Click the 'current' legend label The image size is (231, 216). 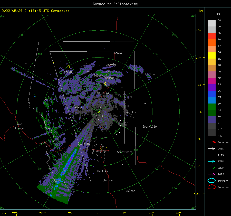click(223, 181)
